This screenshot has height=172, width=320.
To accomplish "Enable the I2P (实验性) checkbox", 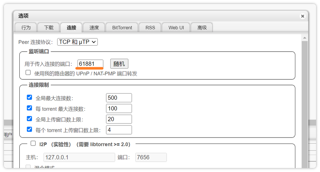I will (33, 143).
